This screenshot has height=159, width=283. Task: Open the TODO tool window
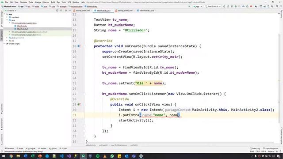pyautogui.click(x=63, y=148)
